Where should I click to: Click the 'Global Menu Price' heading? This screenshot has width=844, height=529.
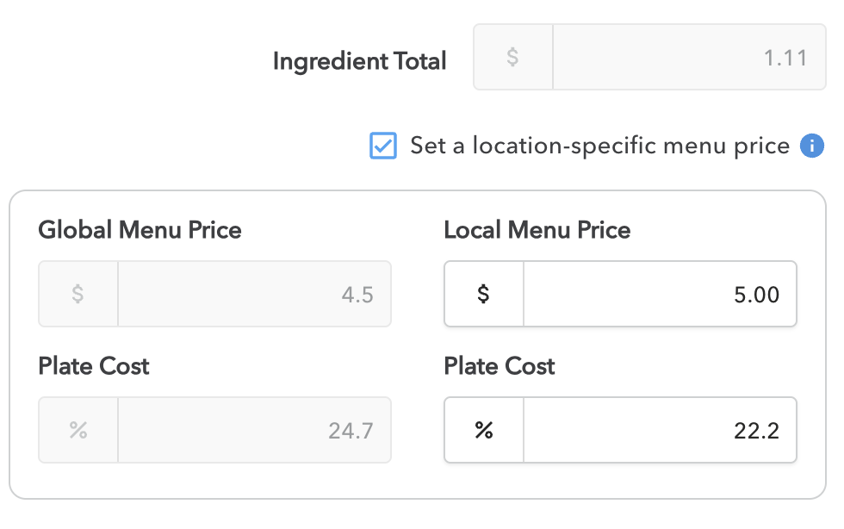pos(140,230)
